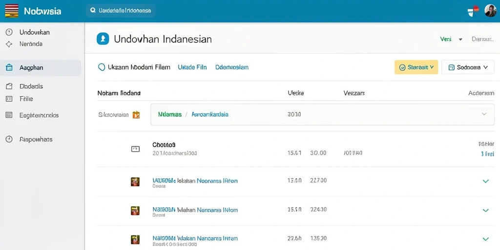Click the folder icon beside Dladerdis

pyautogui.click(x=9, y=86)
